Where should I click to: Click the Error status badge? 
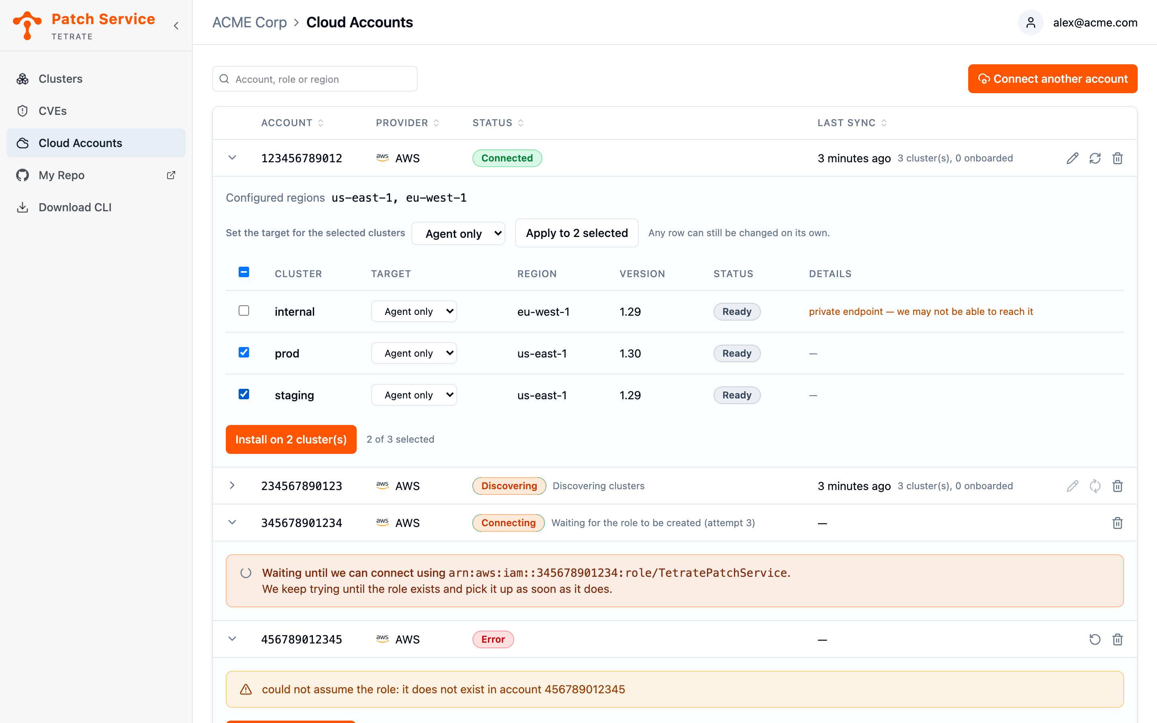pyautogui.click(x=493, y=639)
